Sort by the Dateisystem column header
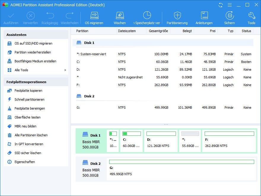Screen dimensions: 261x196 127,31
